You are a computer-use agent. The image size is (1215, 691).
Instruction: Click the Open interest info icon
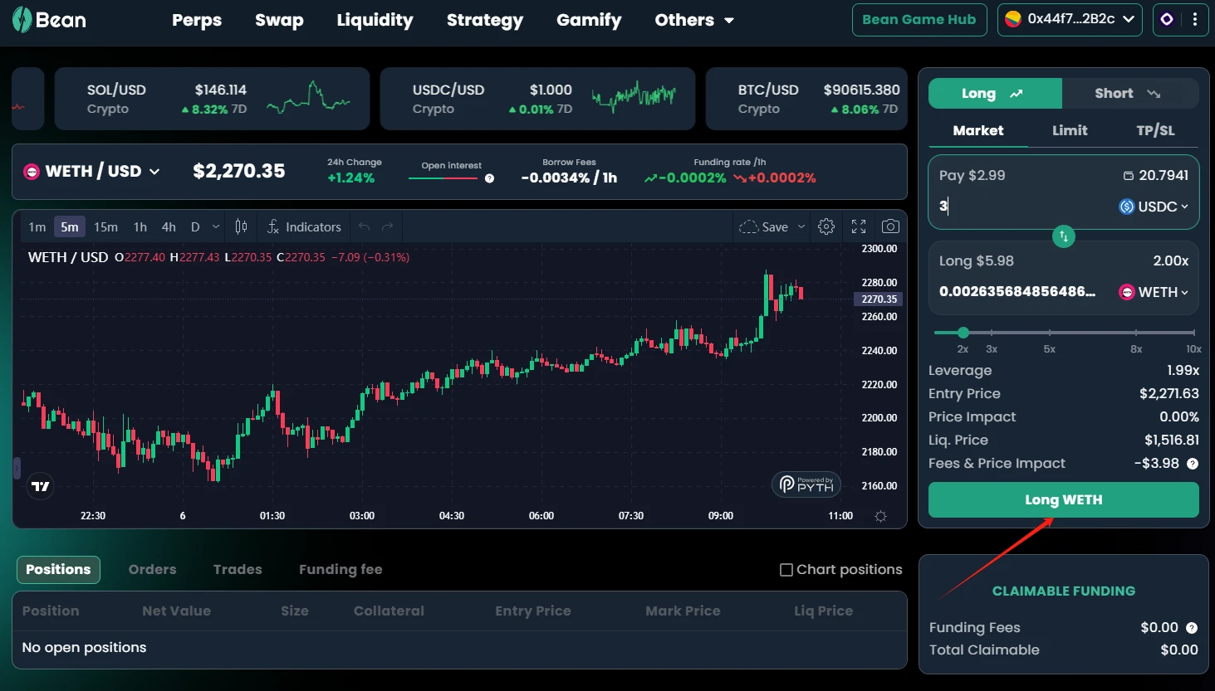489,178
